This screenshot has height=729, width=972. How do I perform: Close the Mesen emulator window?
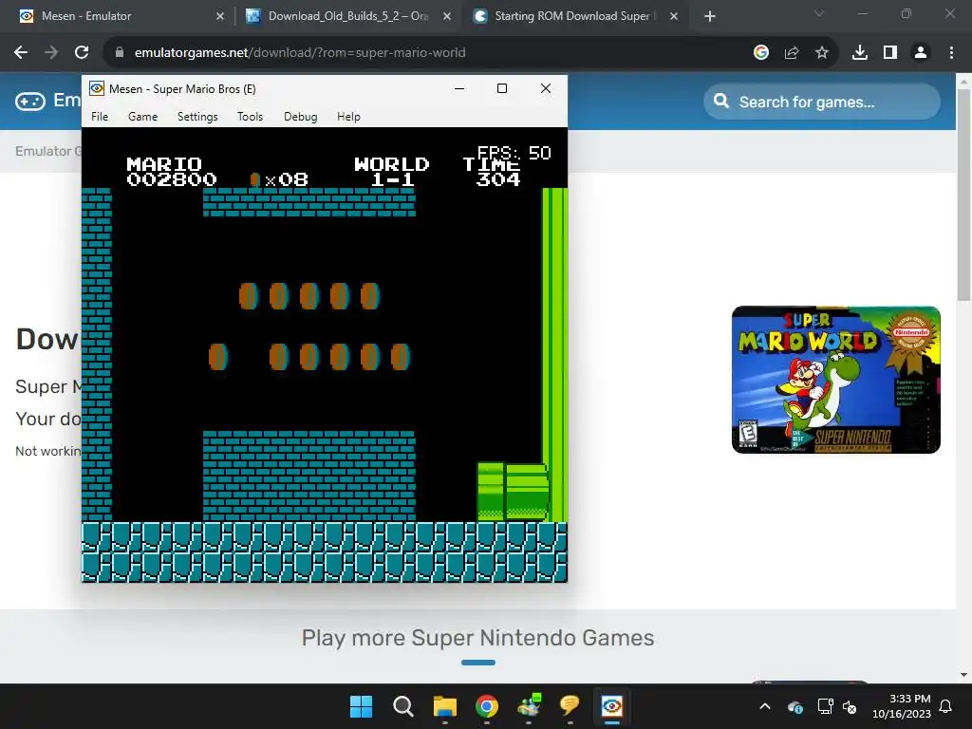click(546, 88)
